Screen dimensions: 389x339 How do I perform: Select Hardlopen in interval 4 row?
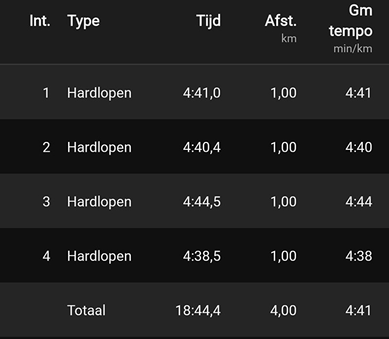click(x=99, y=256)
